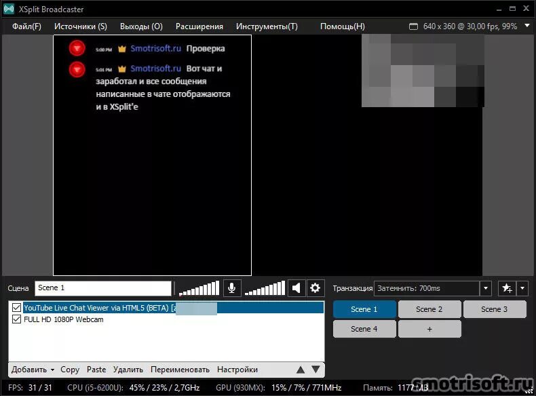Open the Выходы (O) menu
The width and height of the screenshot is (536, 396).
point(141,26)
